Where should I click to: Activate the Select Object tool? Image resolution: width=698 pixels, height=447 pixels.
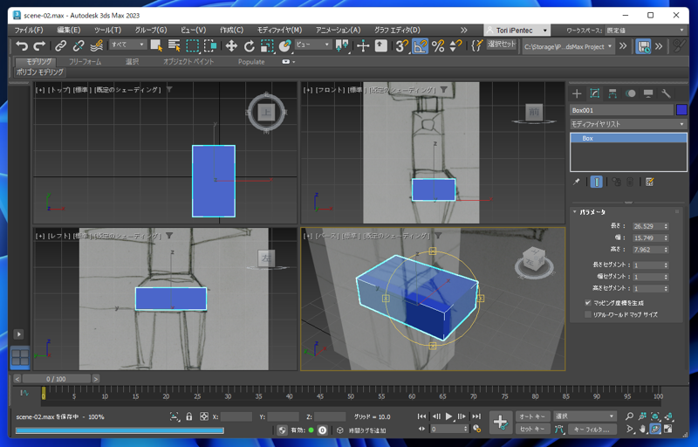click(156, 45)
